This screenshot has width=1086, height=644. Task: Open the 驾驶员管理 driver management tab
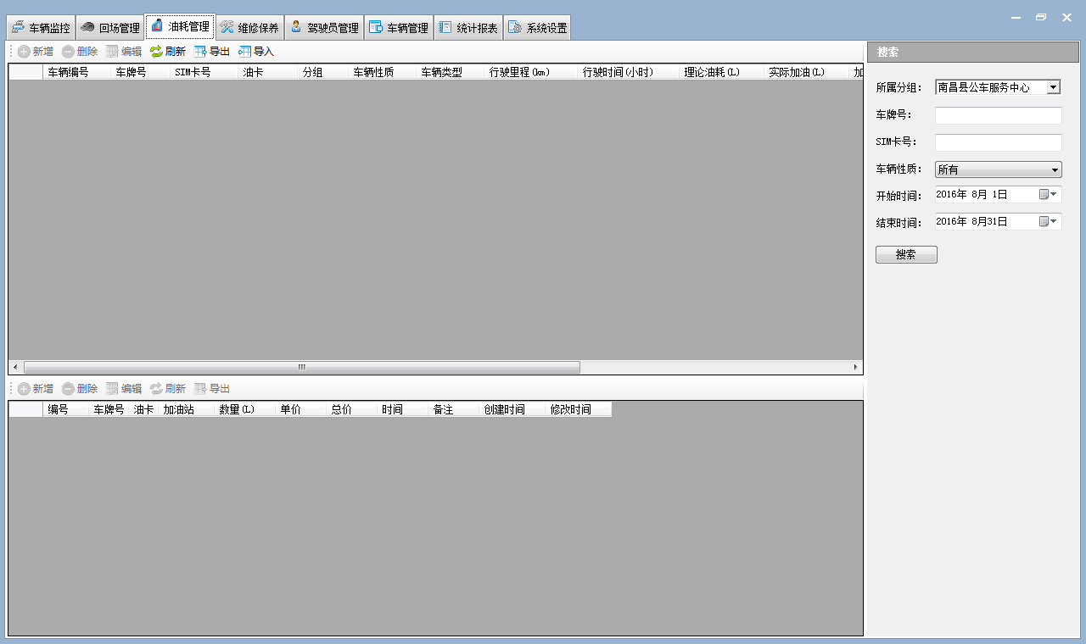323,28
